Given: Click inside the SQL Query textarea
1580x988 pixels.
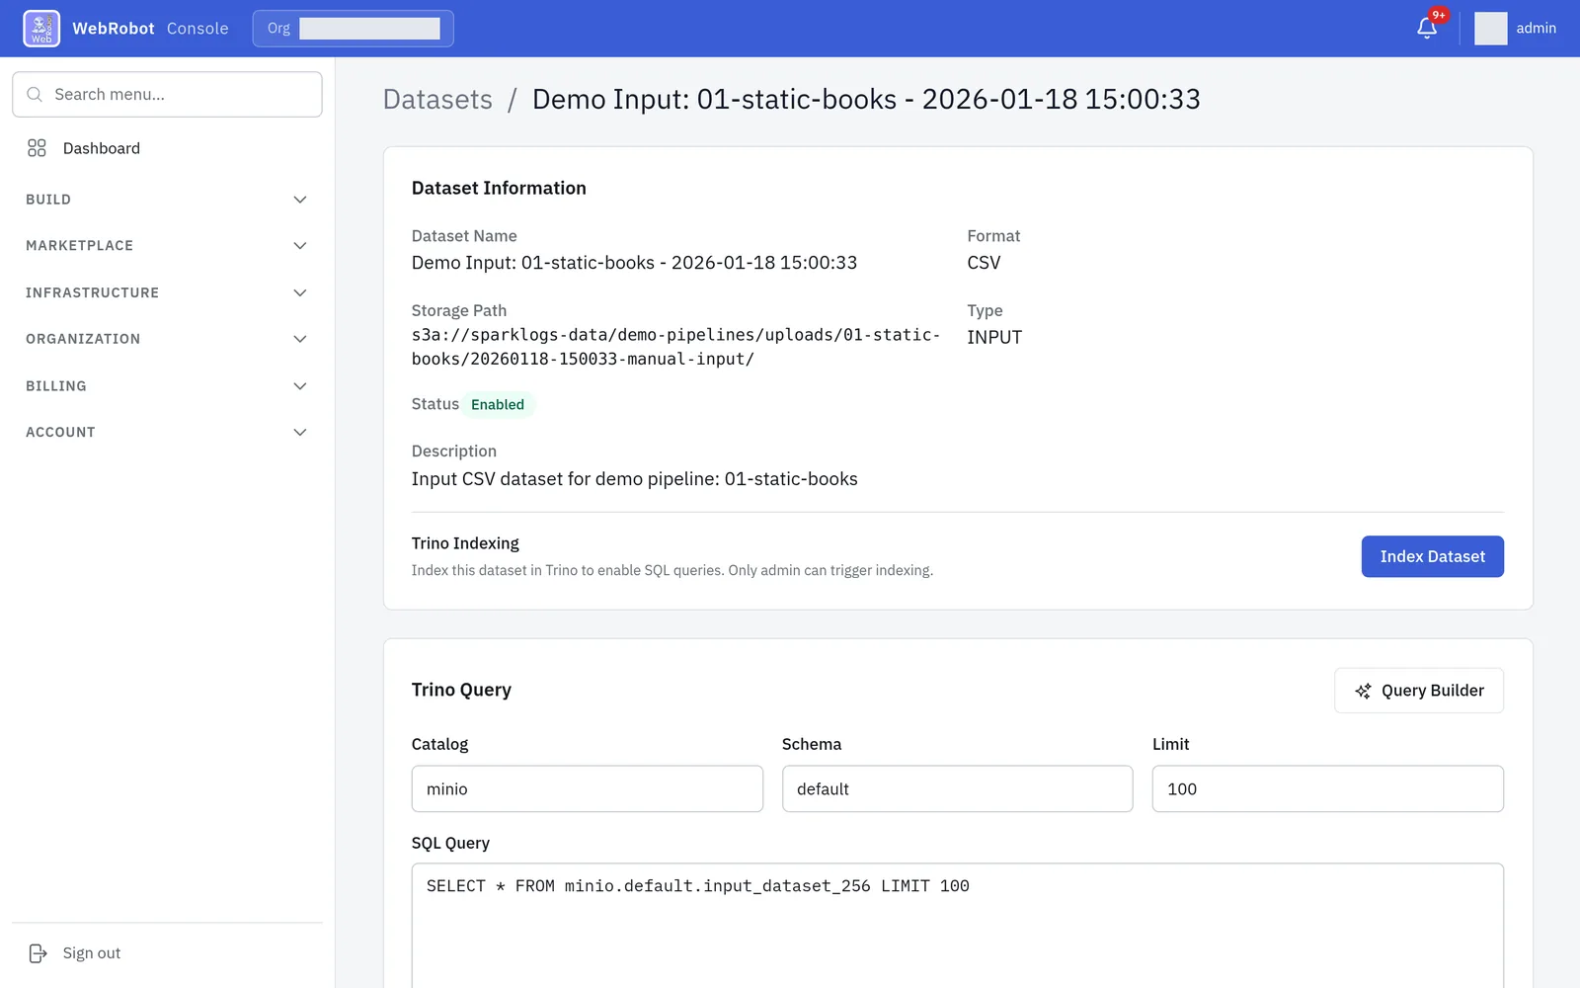Looking at the screenshot, I should tap(958, 926).
